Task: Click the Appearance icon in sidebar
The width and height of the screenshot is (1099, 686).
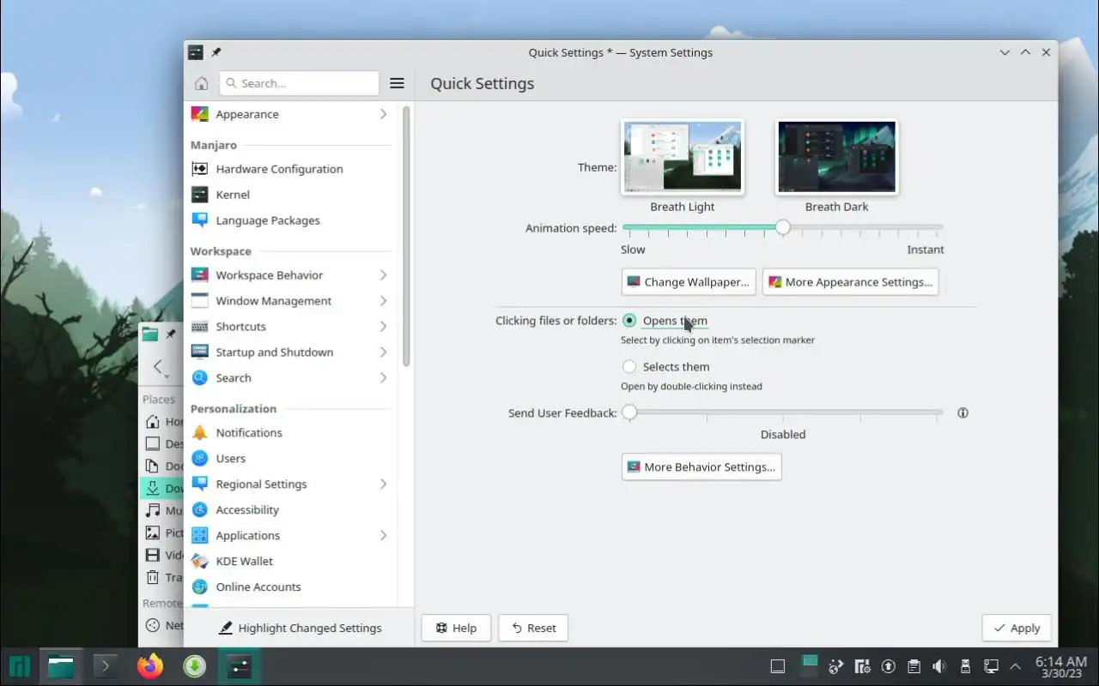Action: click(x=199, y=114)
